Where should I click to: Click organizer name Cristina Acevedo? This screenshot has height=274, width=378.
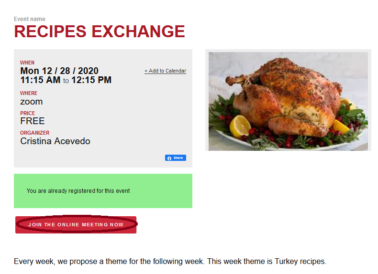55,141
